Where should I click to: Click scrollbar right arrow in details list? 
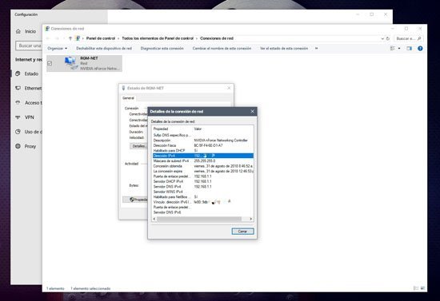pos(251,219)
